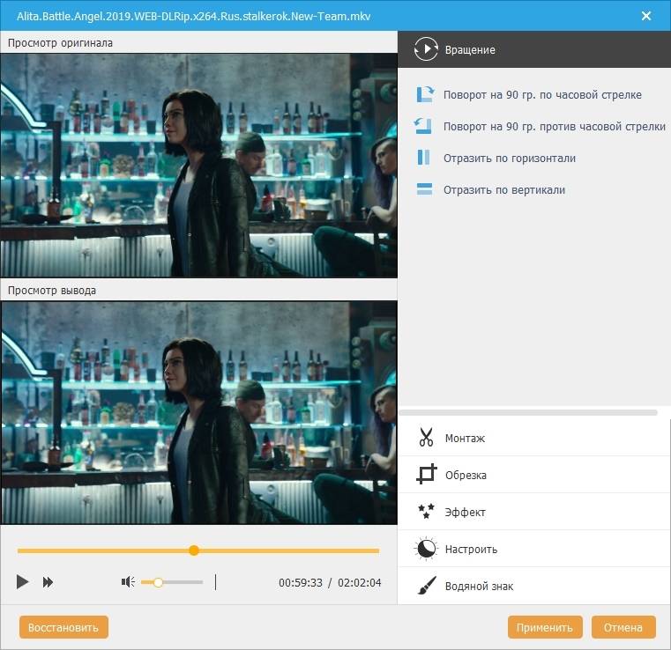Click the rotate 90° clockwise icon
Viewport: 671px width, 650px height.
425,94
